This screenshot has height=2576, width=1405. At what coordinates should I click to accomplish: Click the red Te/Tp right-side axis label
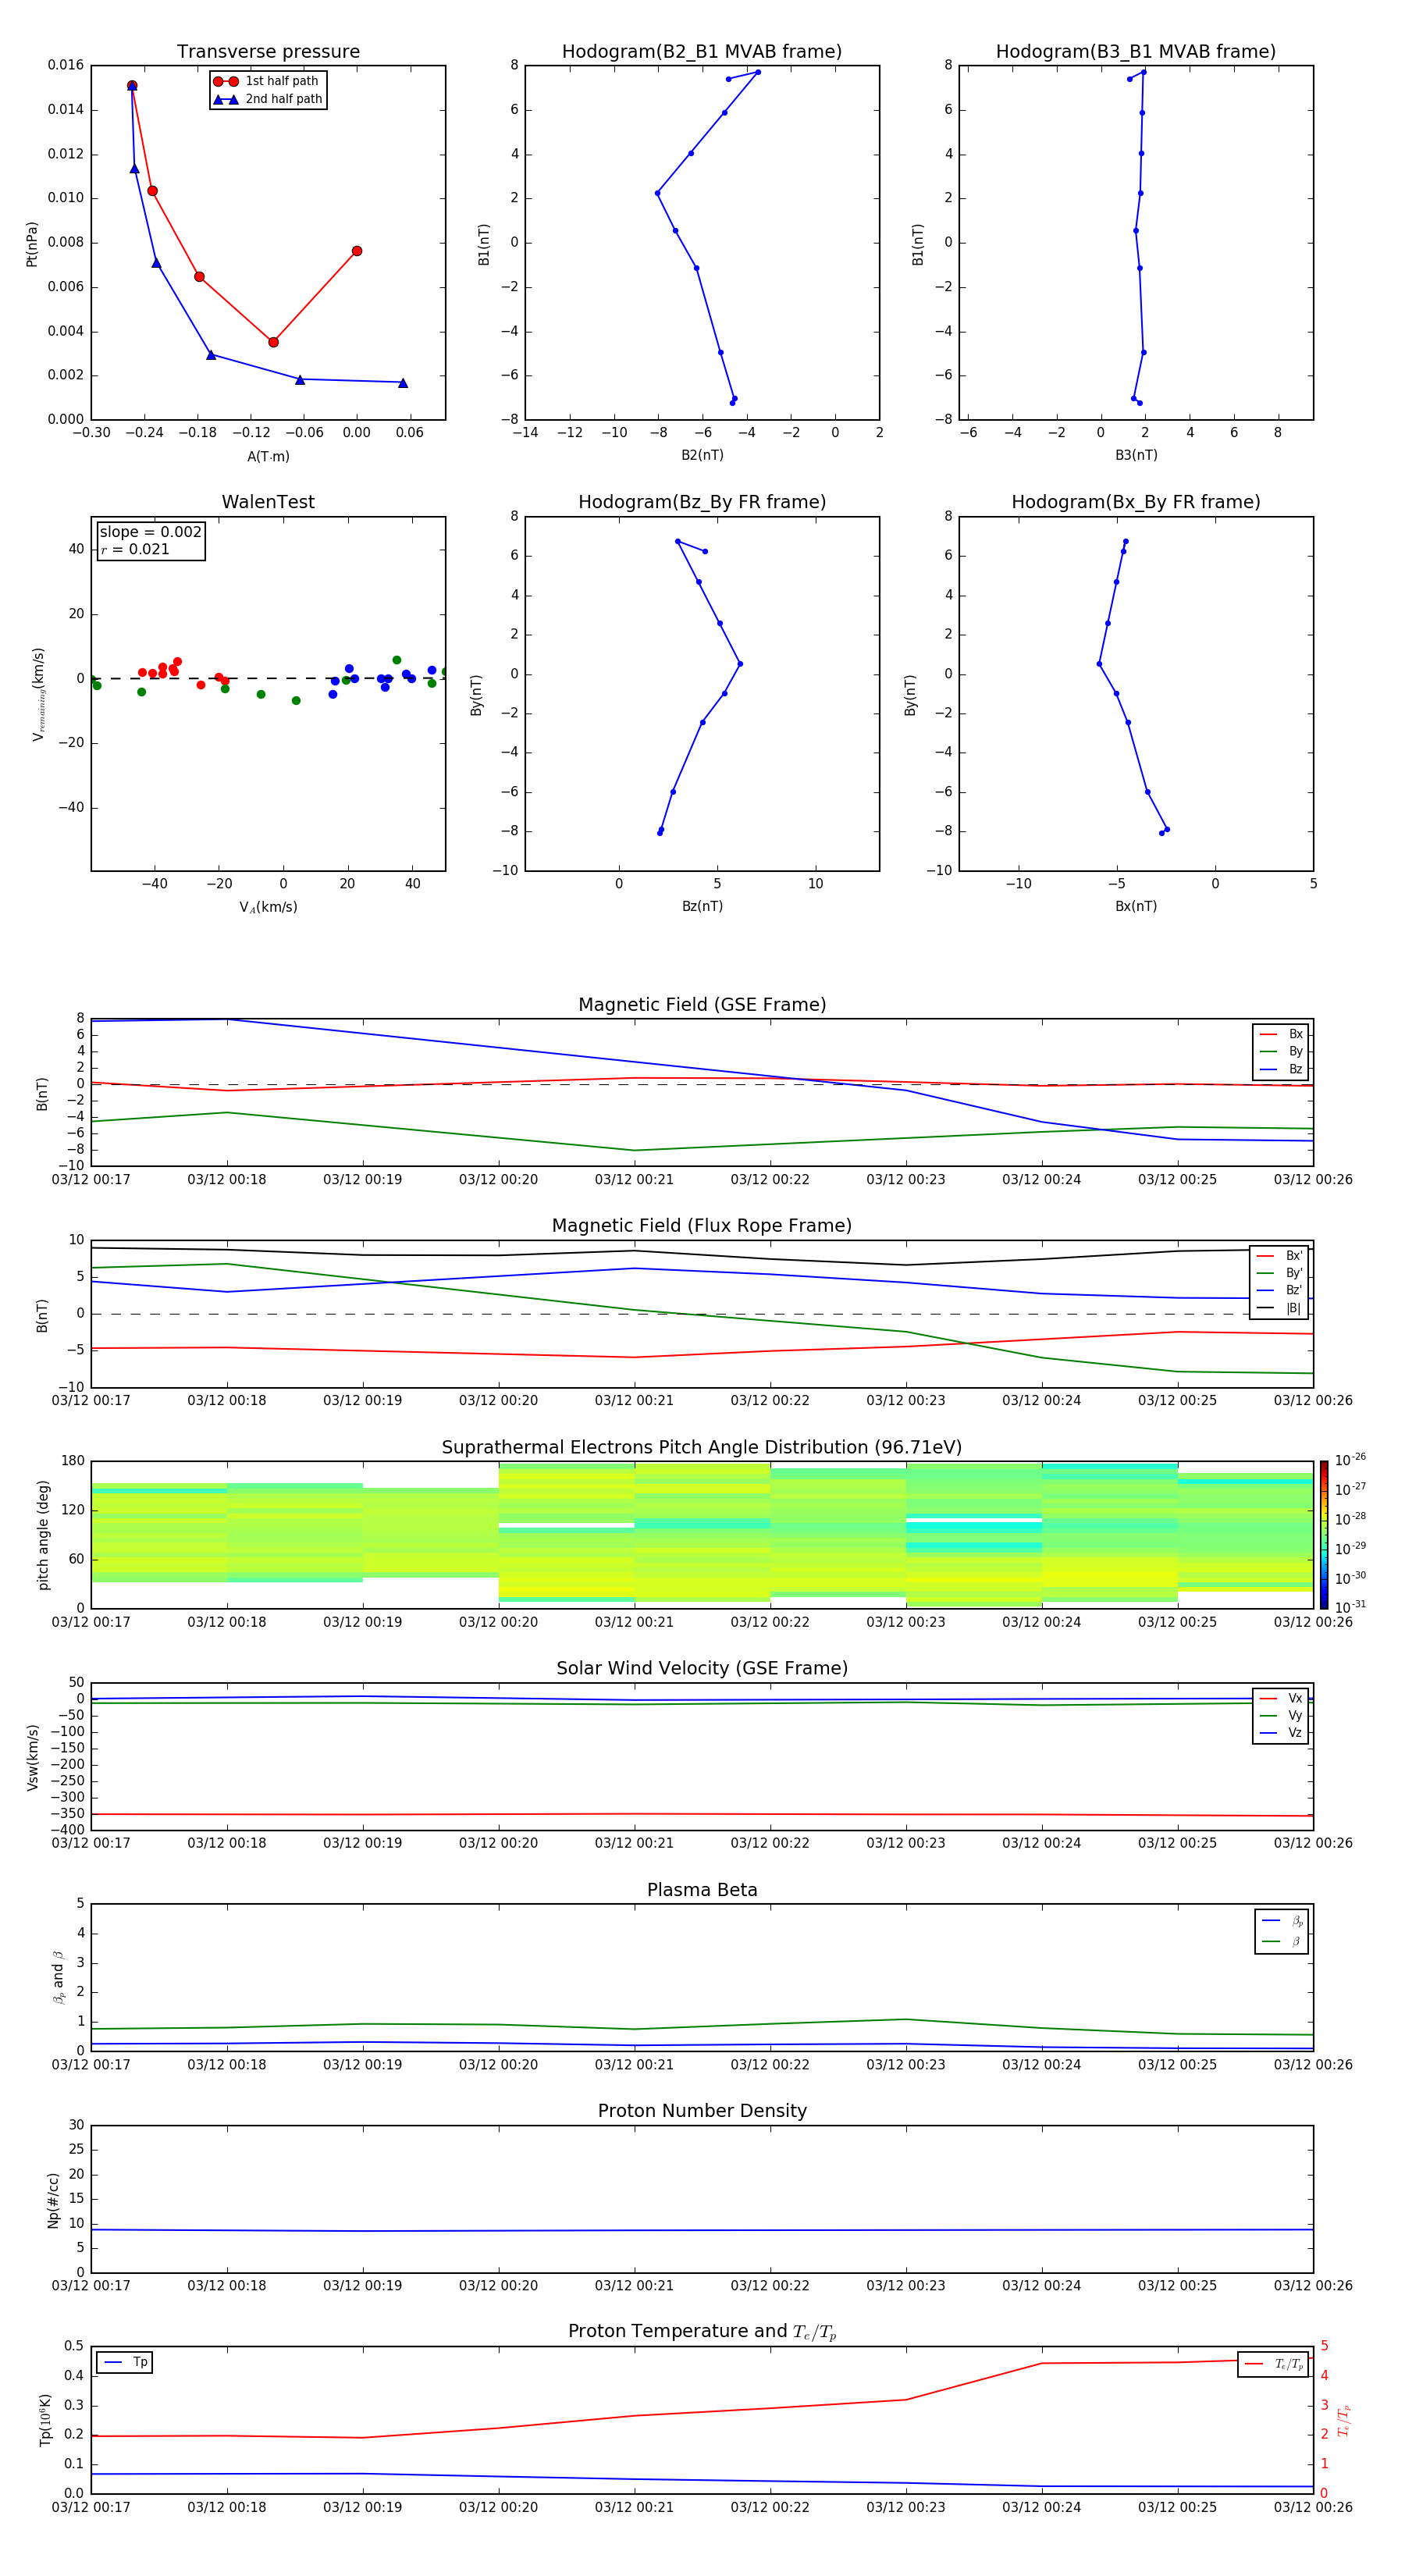1343,2420
